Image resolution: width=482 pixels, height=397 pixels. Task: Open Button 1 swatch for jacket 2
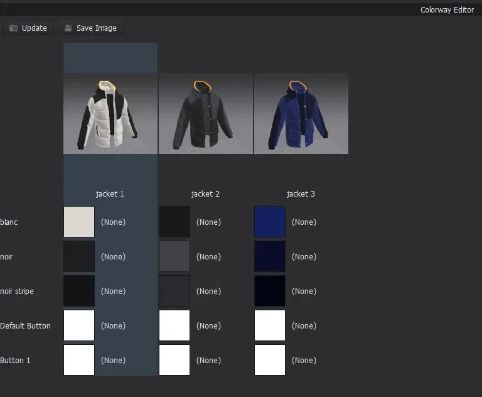[174, 360]
